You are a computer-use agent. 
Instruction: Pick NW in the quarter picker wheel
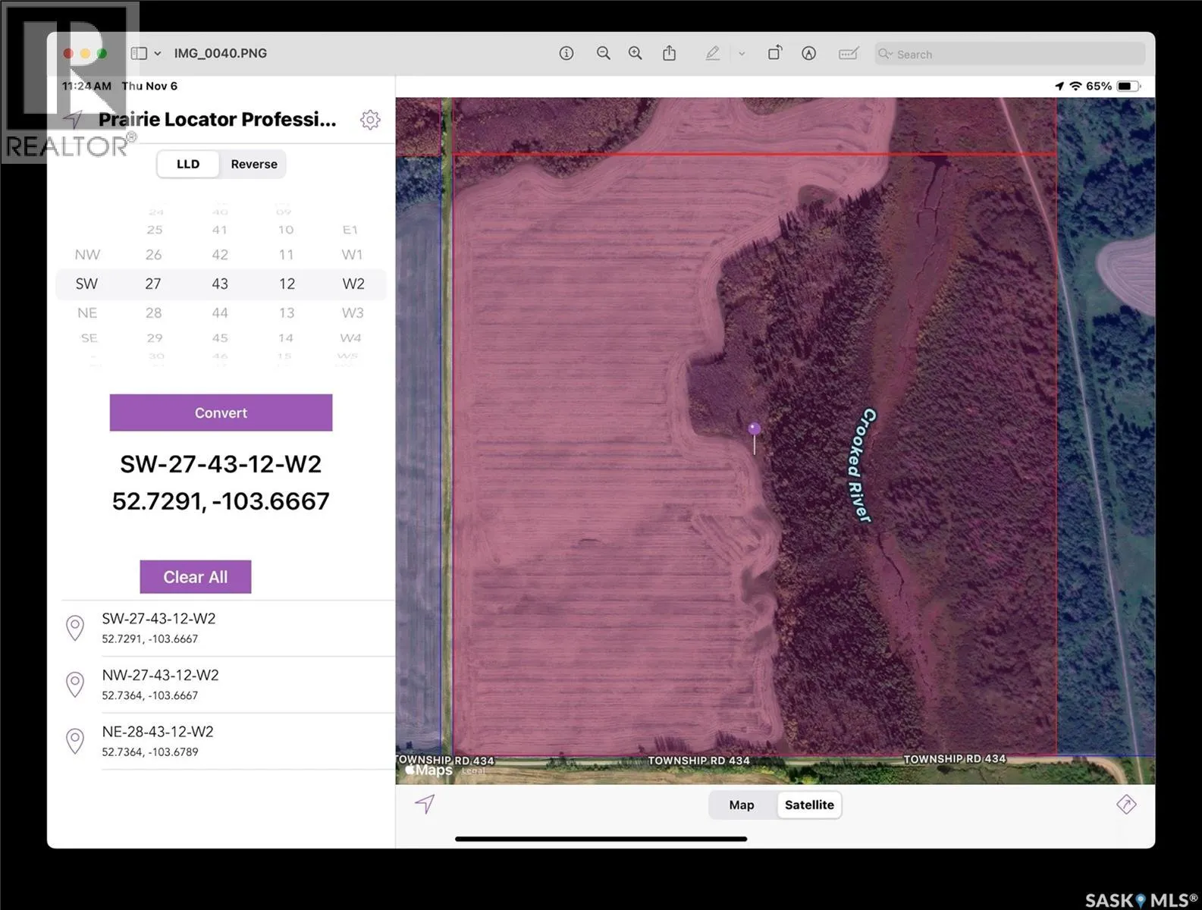tap(87, 255)
